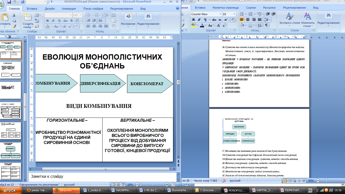The height and width of the screenshot is (194, 345).
Task: Click the PowerPoint zoom slider handle
Action: pos(141,185)
